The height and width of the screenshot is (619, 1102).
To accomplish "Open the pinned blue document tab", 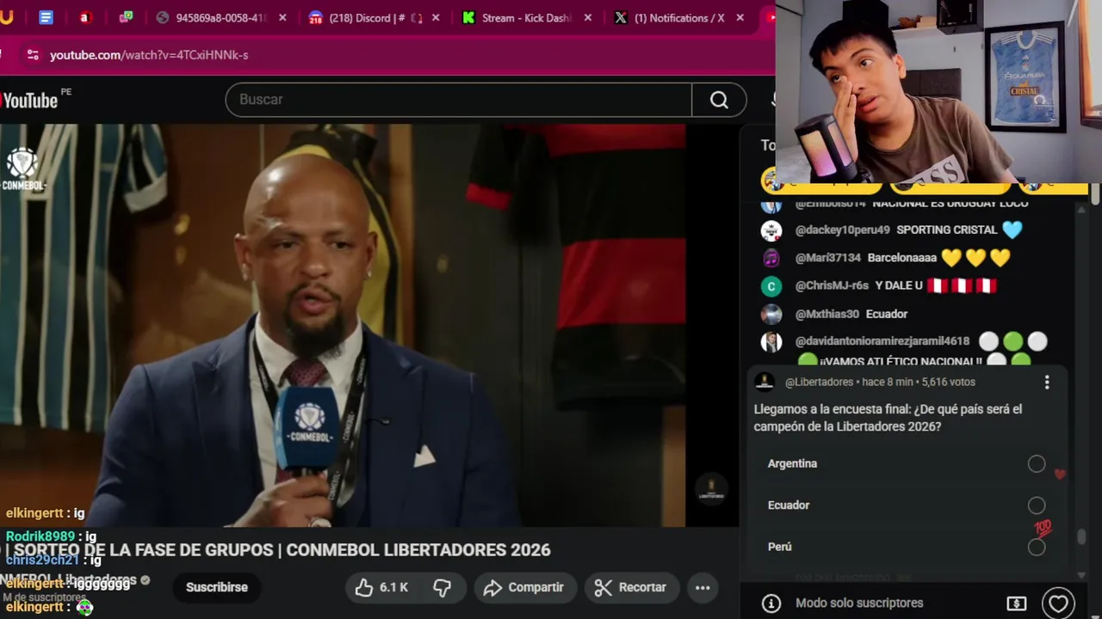I will click(46, 17).
